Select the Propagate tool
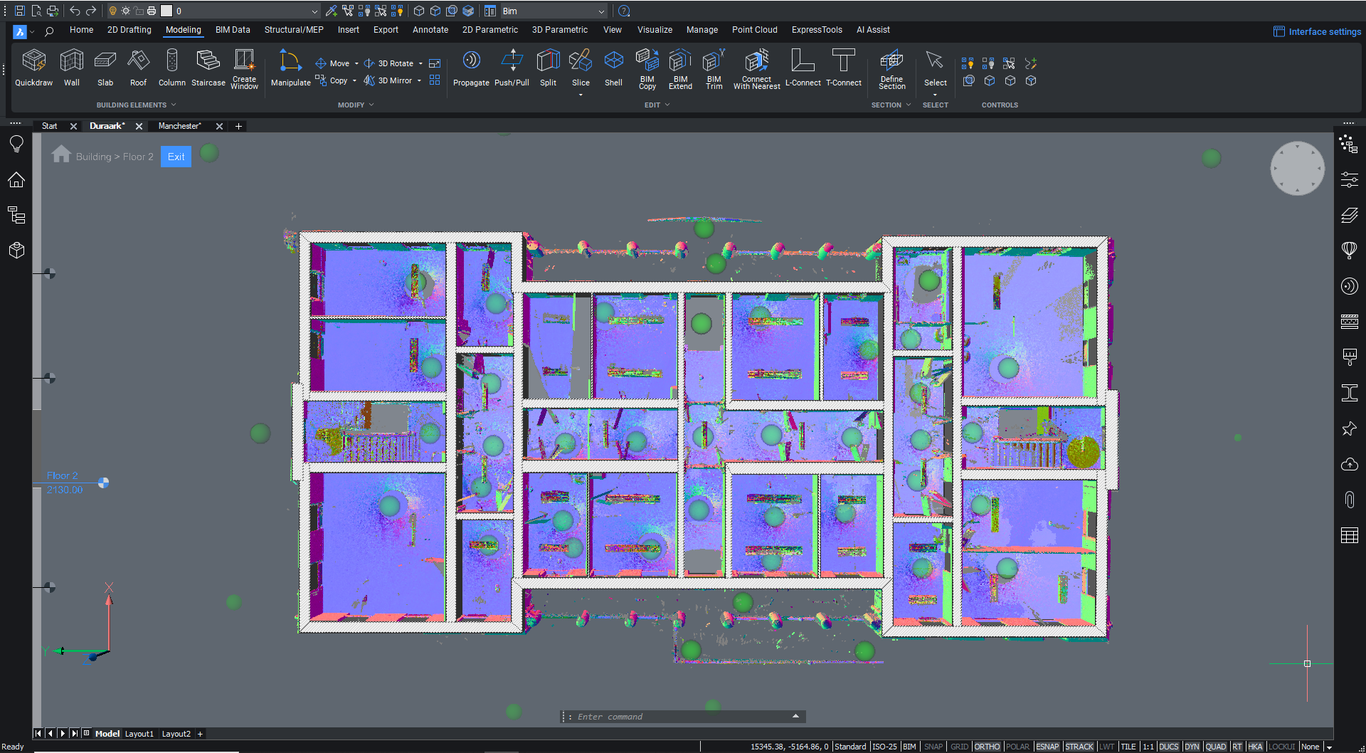The width and height of the screenshot is (1366, 753). pos(471,68)
